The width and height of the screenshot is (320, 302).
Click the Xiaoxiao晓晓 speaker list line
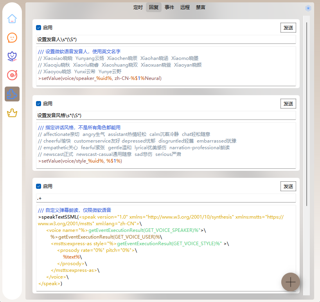(118, 58)
